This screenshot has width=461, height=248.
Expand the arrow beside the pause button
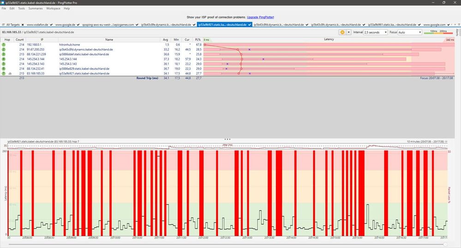click(x=348, y=32)
